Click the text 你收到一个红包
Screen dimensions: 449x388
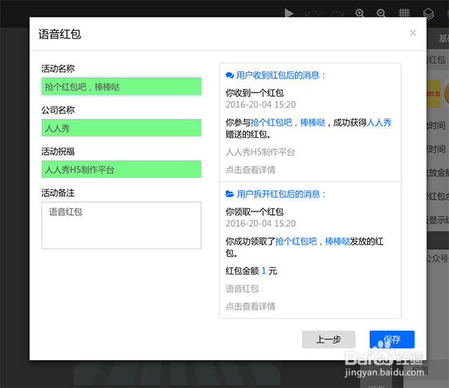point(255,93)
